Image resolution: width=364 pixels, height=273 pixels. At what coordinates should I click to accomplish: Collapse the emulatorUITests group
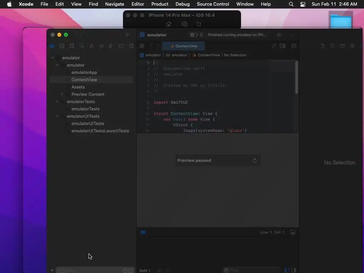(x=57, y=116)
